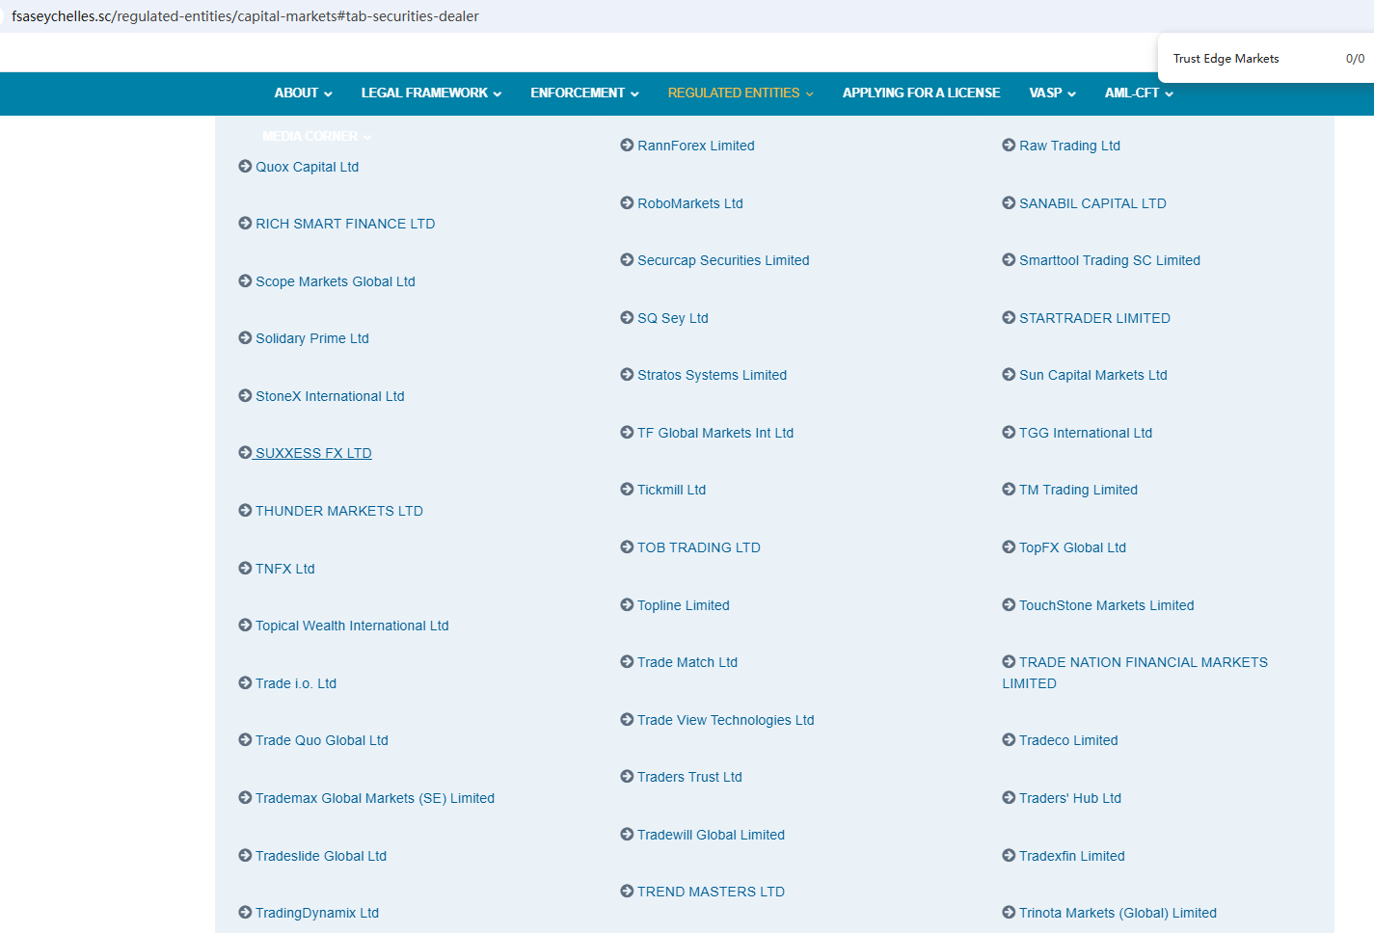Click the arrow icon beside Raw Trading Ltd
Screen dimensions: 1374x933
[x=1009, y=146]
